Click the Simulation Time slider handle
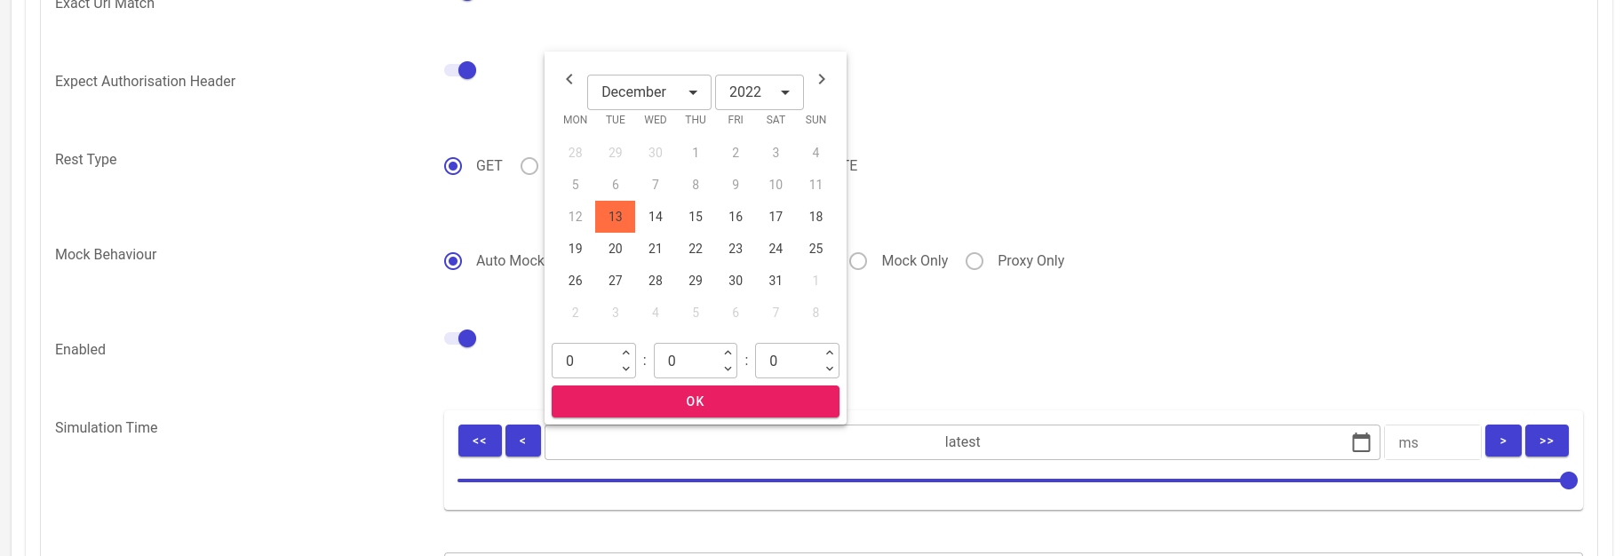The image size is (1623, 556). 1569,481
